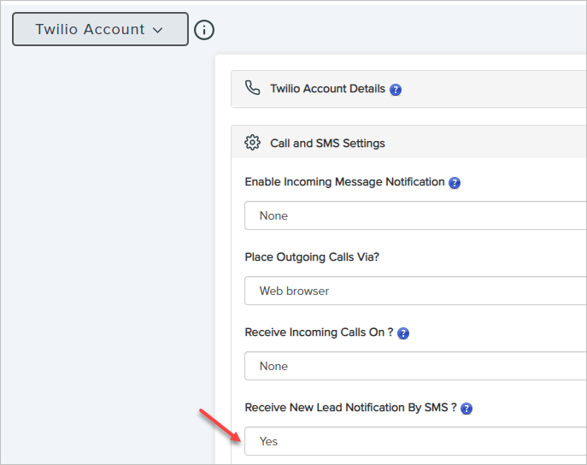Click the Enable Incoming Message Notification label
Screen dimensions: 587x465
tap(344, 182)
